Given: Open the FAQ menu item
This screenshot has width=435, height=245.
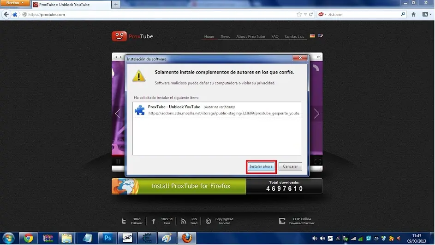Looking at the screenshot, I should tap(275, 36).
